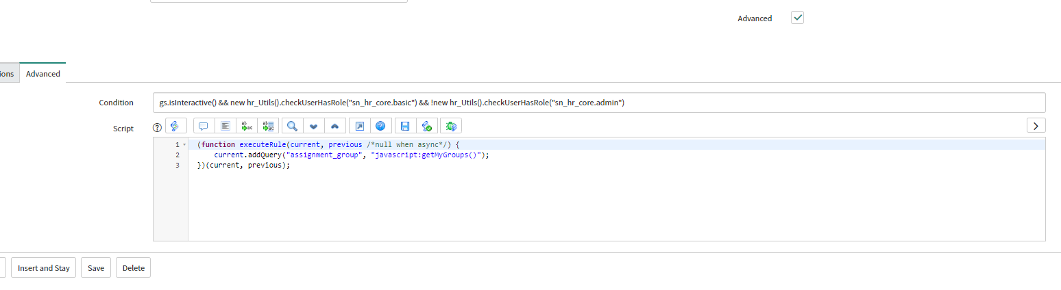Collapse code fold arrow on line 1

[184, 145]
